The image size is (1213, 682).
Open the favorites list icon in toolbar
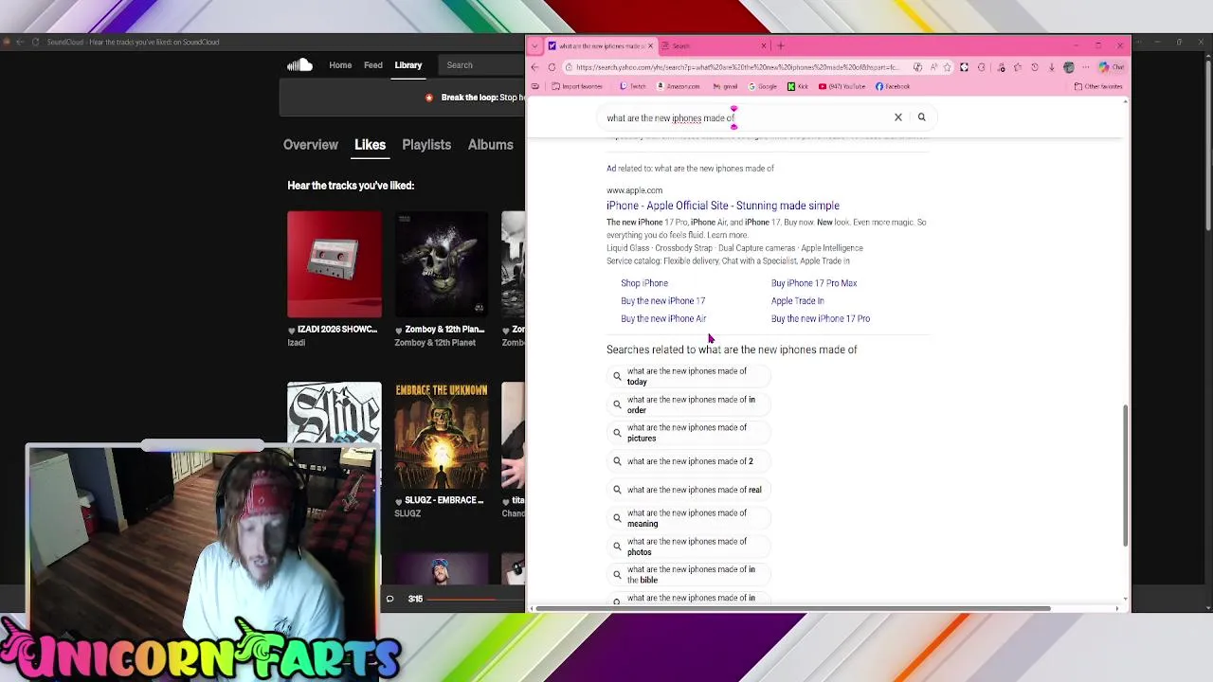pos(1018,67)
